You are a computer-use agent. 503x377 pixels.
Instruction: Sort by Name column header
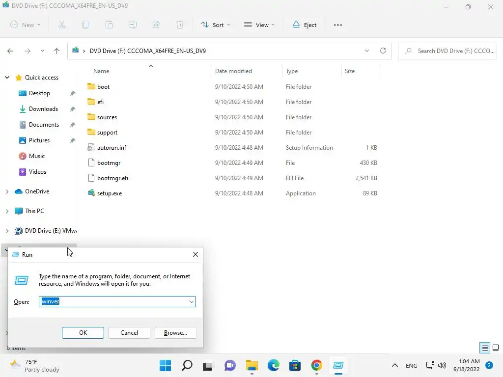pos(101,71)
